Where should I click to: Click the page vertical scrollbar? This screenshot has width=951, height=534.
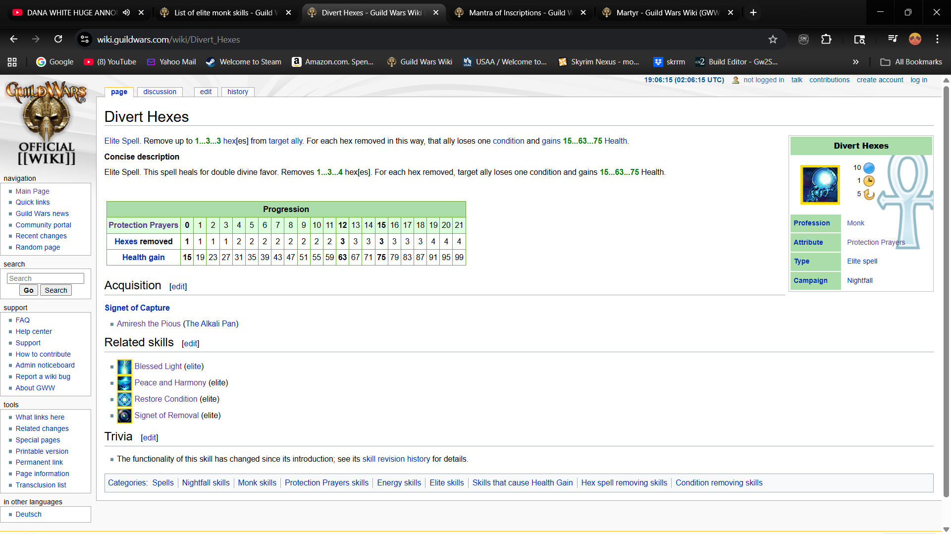coord(946,292)
